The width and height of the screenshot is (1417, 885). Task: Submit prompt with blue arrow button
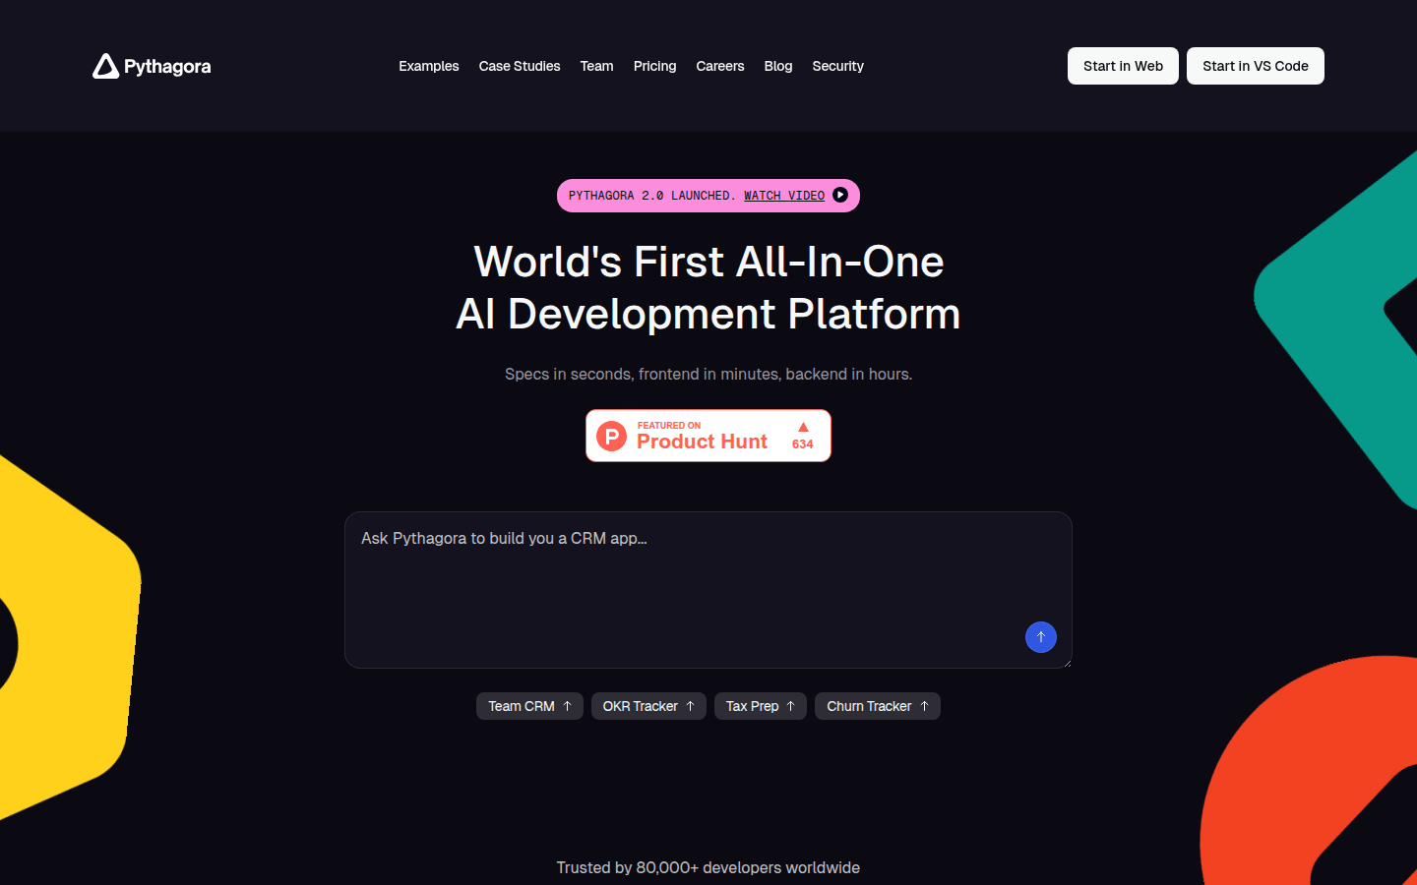tap(1041, 637)
